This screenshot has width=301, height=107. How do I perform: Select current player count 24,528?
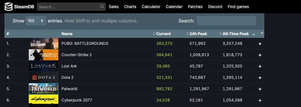coord(163,100)
